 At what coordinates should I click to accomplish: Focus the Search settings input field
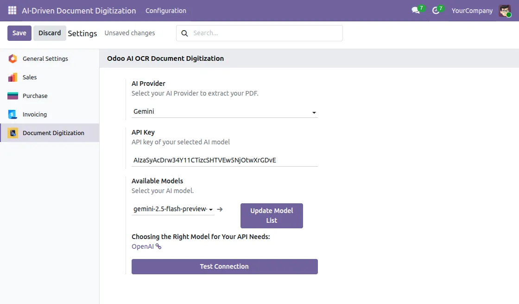pyautogui.click(x=259, y=33)
